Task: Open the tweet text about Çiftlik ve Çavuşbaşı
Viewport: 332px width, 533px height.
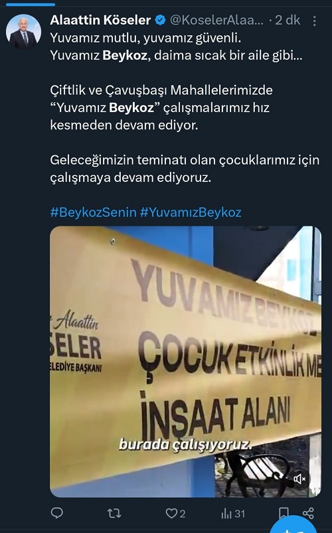Action: [x=161, y=108]
